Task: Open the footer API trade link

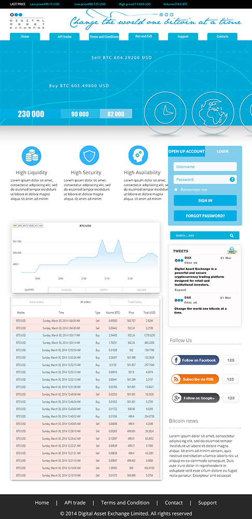Action: 75,502
